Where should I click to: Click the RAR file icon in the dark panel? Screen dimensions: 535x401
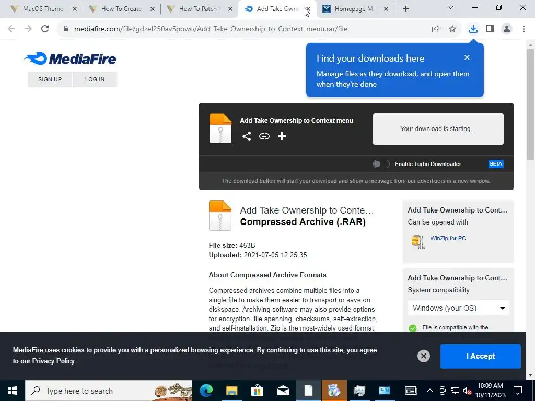[220, 128]
